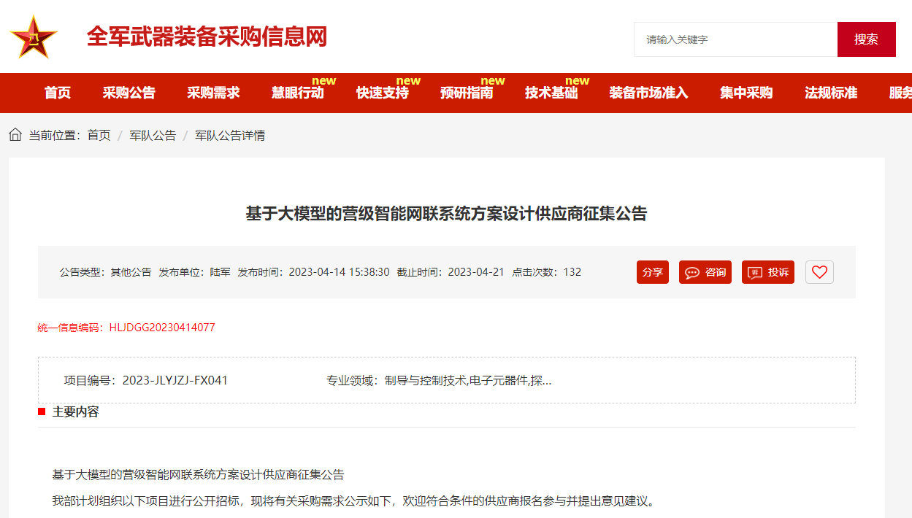Click the 首页 breadcrumb link
The height and width of the screenshot is (518, 912).
coord(99,135)
